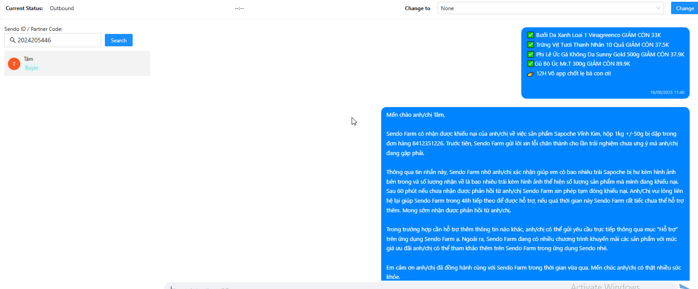
Task: Click the Buyer tag under Tâm
Action: tap(32, 68)
